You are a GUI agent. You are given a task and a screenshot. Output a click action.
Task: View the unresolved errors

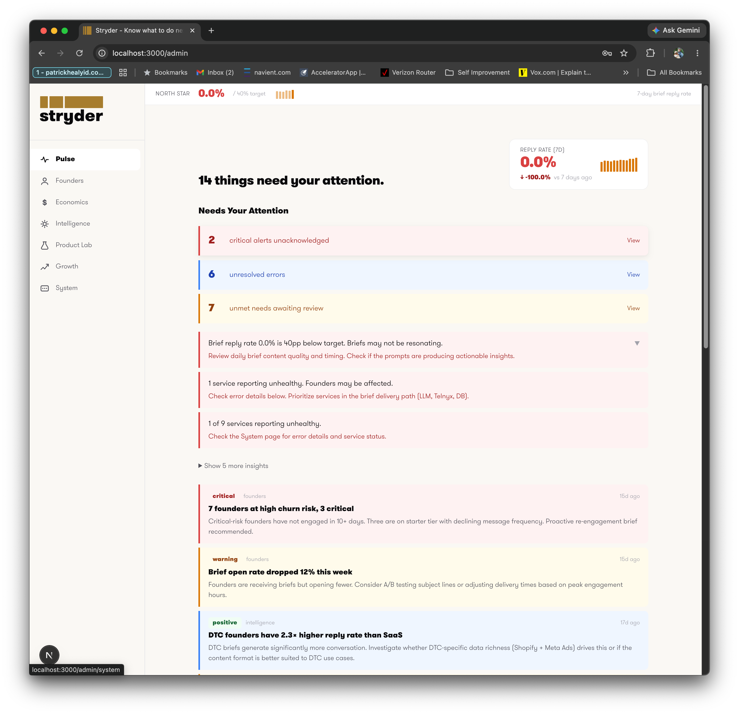pos(633,275)
